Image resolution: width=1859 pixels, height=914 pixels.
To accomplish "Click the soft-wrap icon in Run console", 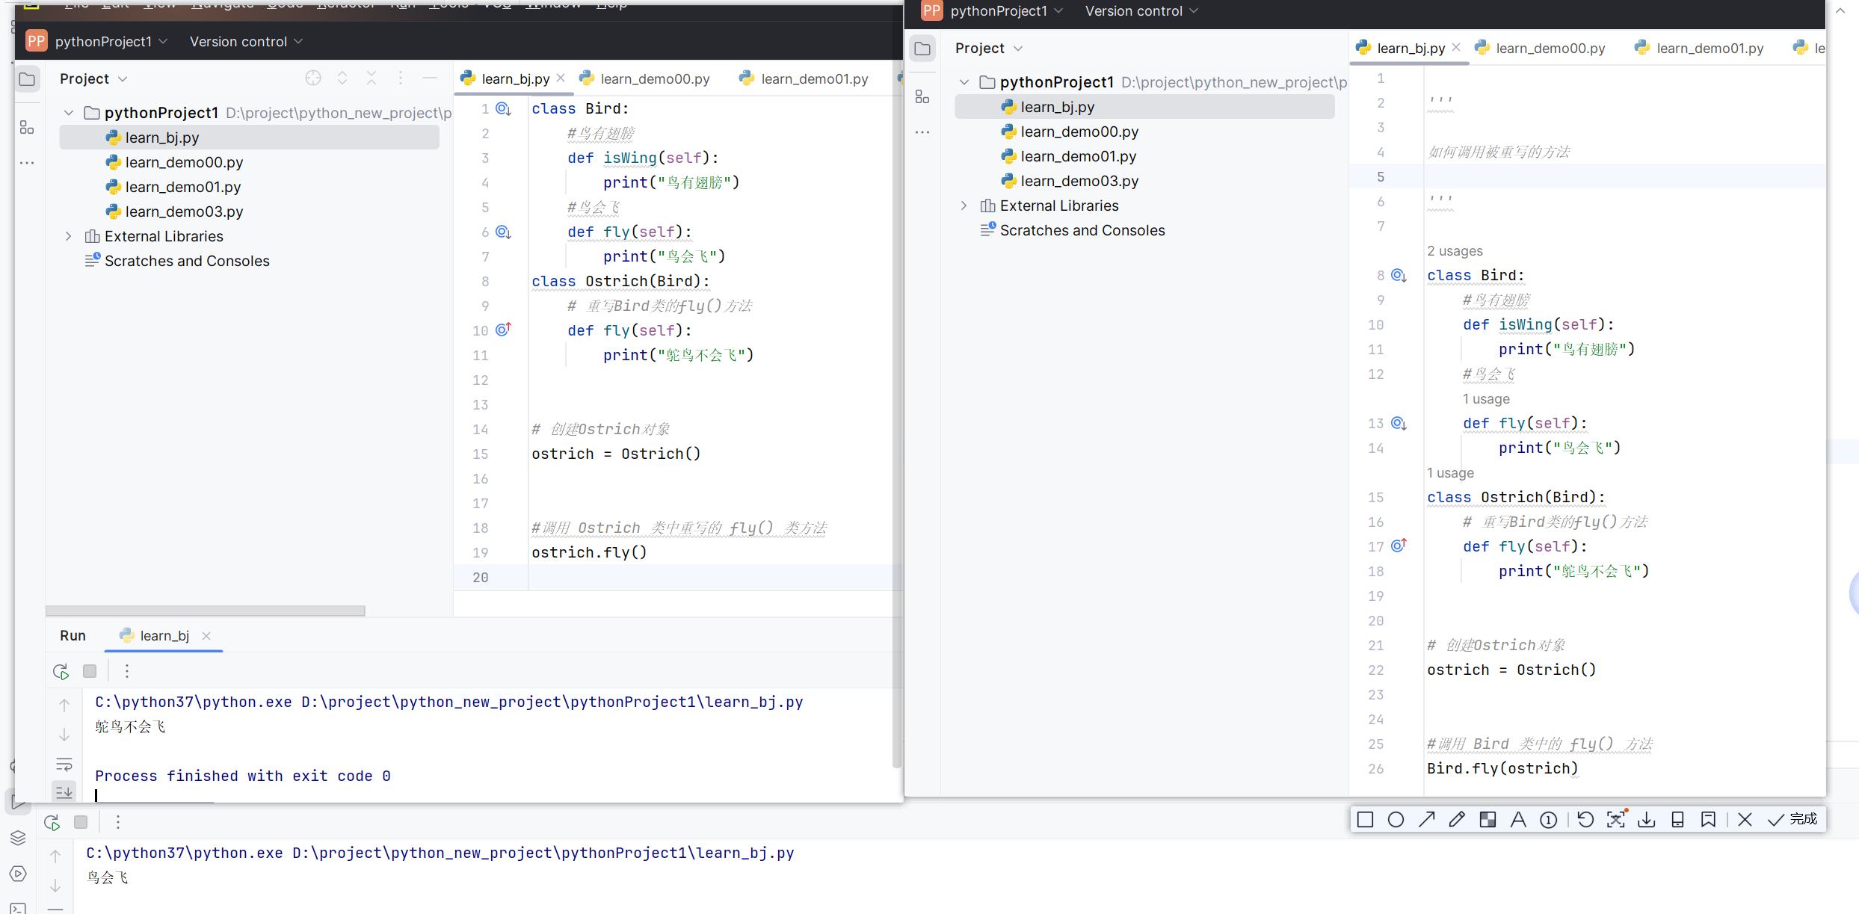I will pos(64,764).
